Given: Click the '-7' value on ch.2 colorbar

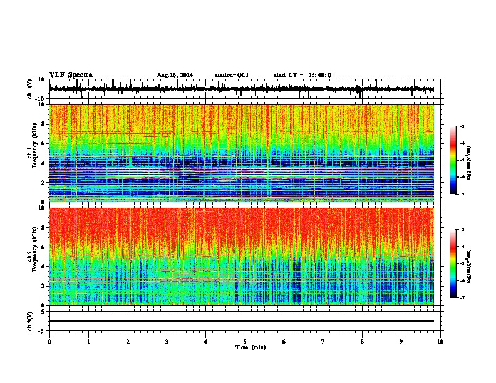Looking at the screenshot, I should [x=462, y=297].
